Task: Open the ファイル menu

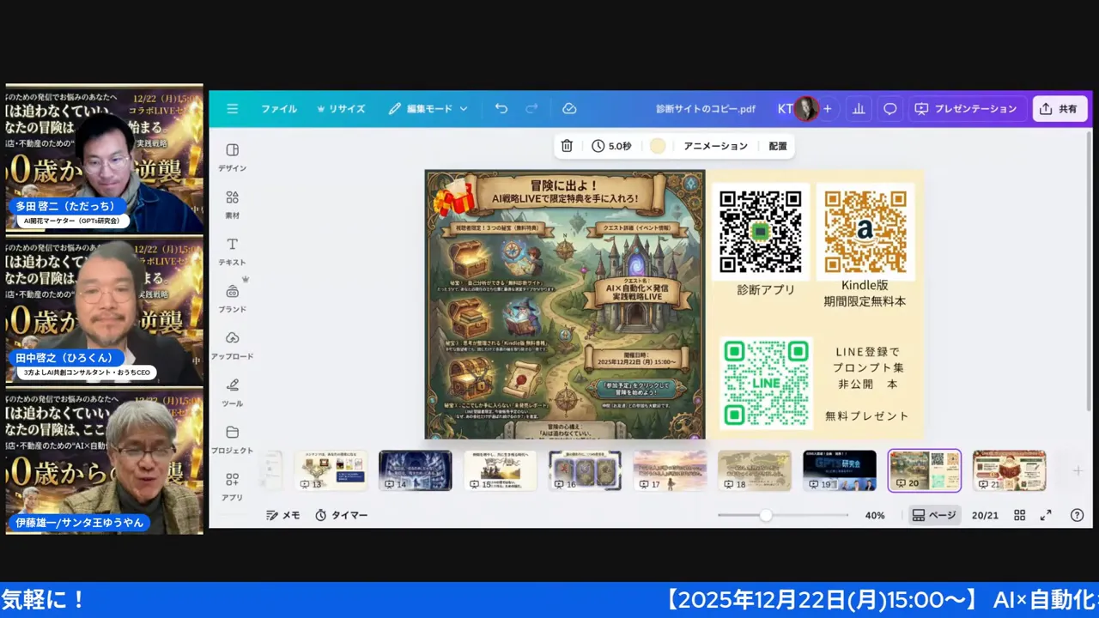Action: click(279, 109)
